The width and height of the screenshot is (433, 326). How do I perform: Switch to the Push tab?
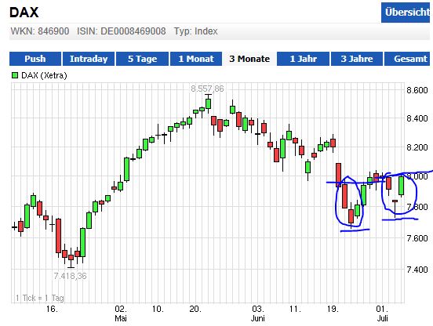click(x=35, y=59)
